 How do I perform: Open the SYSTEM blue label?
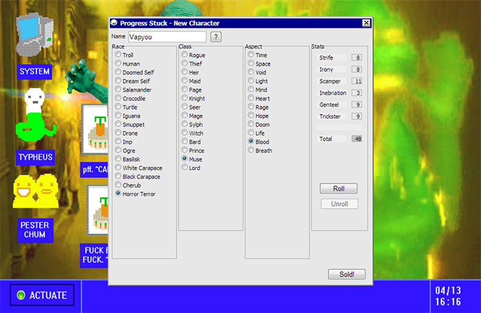pos(34,72)
